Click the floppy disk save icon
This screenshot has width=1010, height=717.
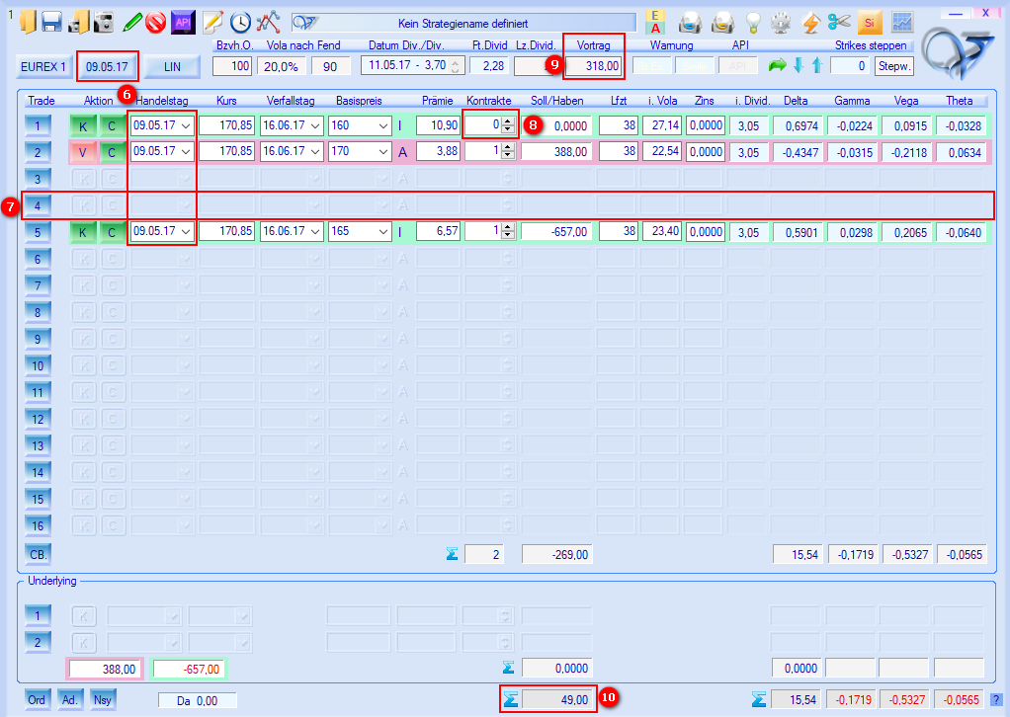[x=51, y=21]
